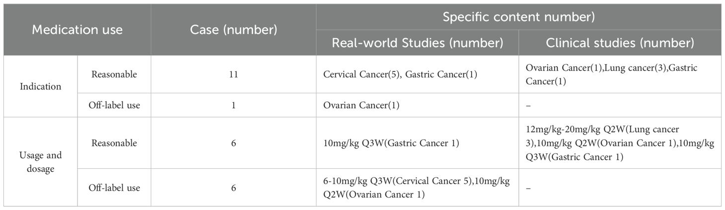The image size is (725, 210).
Task: Click the "Specific content number)" header
Action: [x=519, y=17]
